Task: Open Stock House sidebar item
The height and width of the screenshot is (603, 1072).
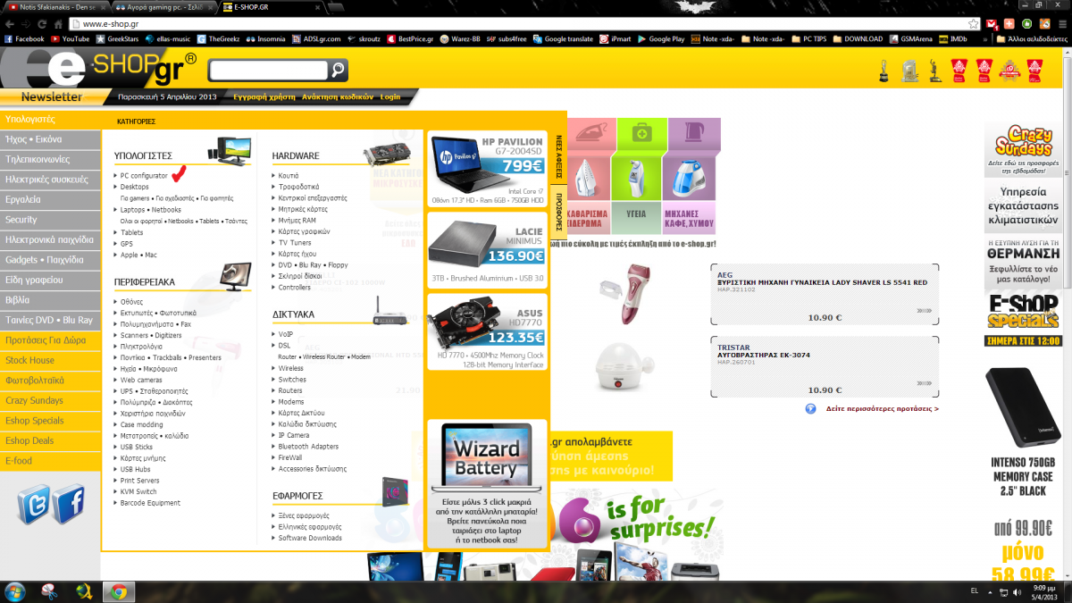Action: (50, 360)
